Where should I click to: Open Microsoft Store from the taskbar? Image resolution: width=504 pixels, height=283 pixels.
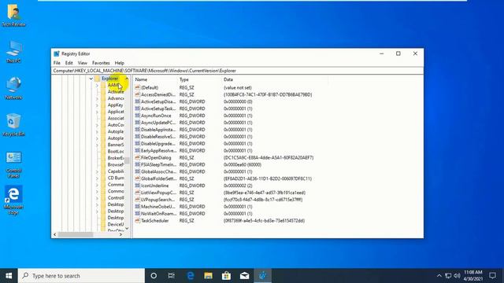click(x=226, y=276)
